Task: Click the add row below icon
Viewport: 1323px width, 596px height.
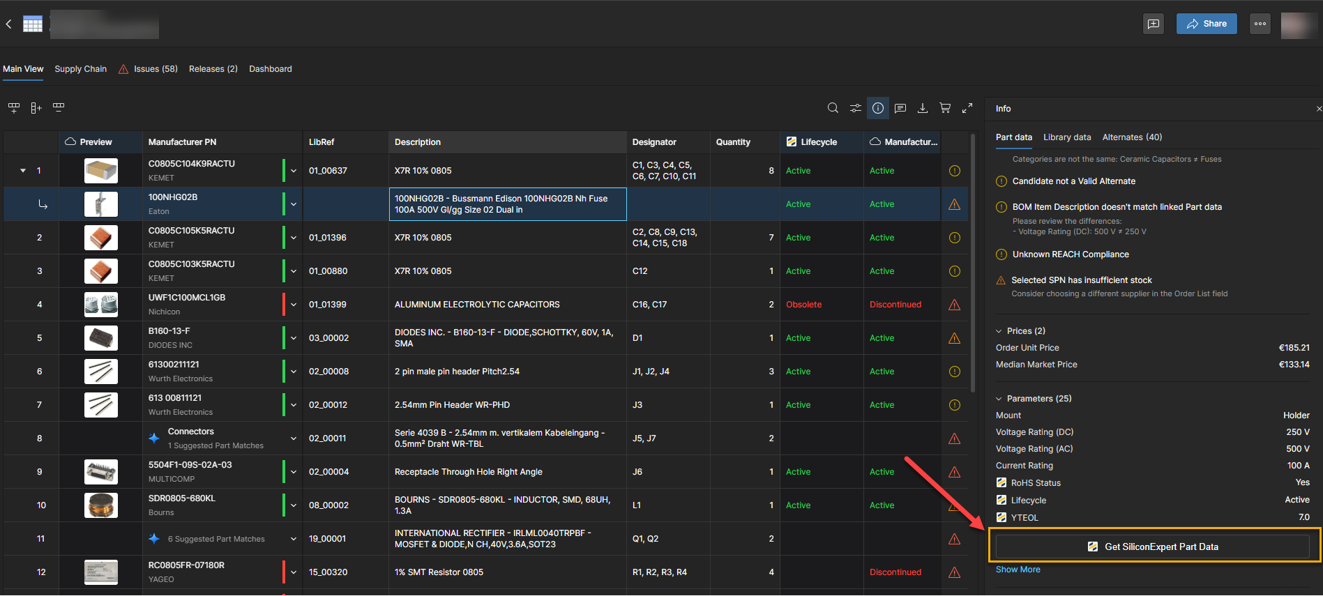Action: pos(13,108)
